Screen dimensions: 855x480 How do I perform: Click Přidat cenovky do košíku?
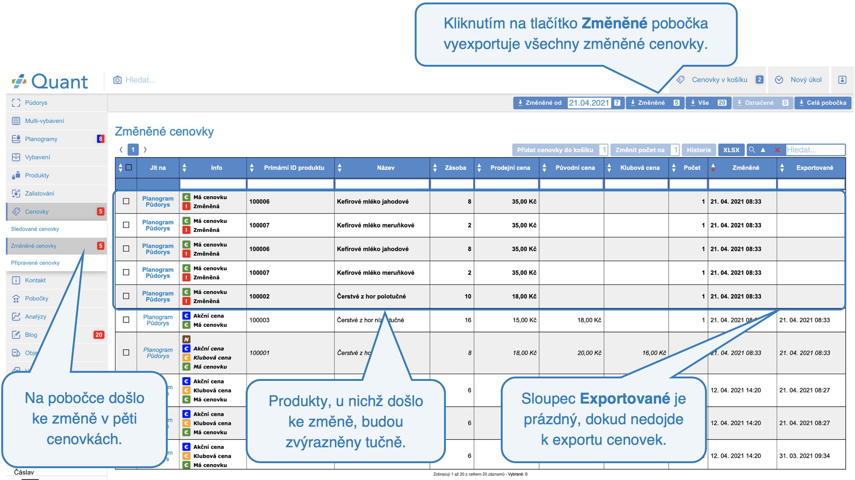(x=555, y=150)
